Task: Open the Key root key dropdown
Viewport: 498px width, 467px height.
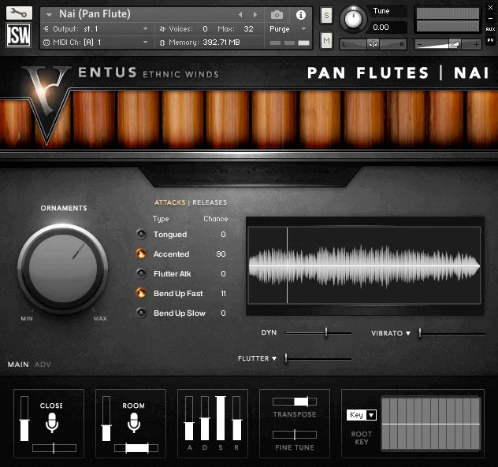Action: (x=362, y=415)
